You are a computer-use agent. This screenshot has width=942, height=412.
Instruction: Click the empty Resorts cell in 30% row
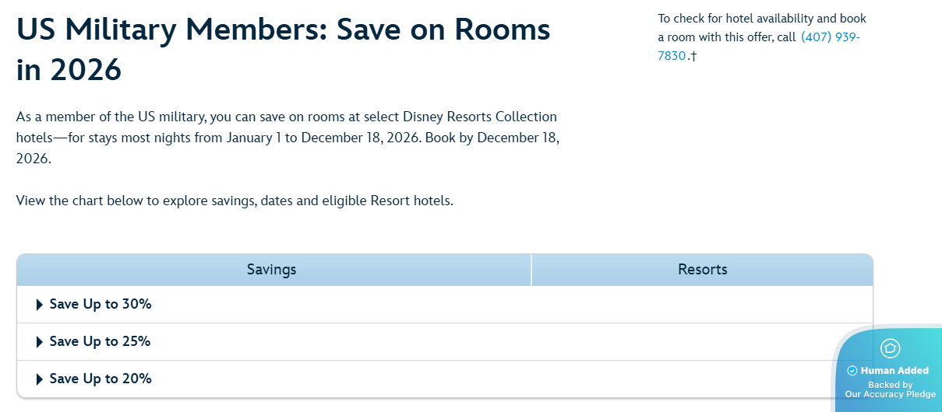pos(702,305)
